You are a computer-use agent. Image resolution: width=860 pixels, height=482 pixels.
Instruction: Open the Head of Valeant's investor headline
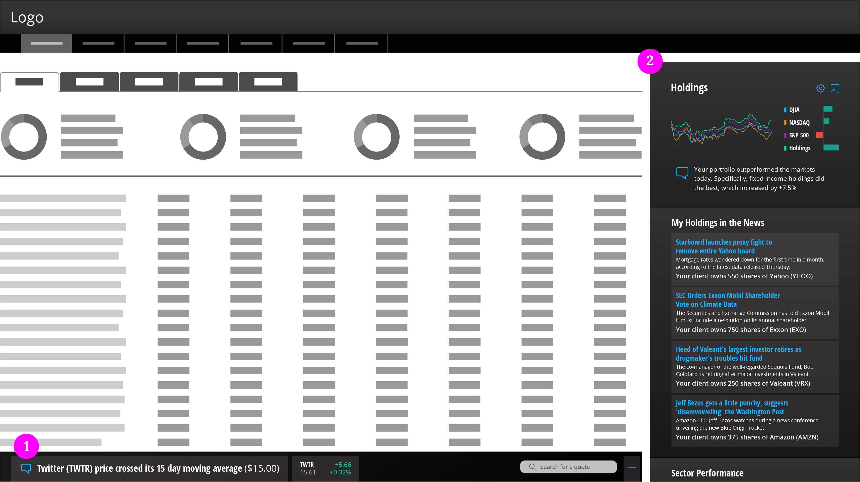point(738,354)
